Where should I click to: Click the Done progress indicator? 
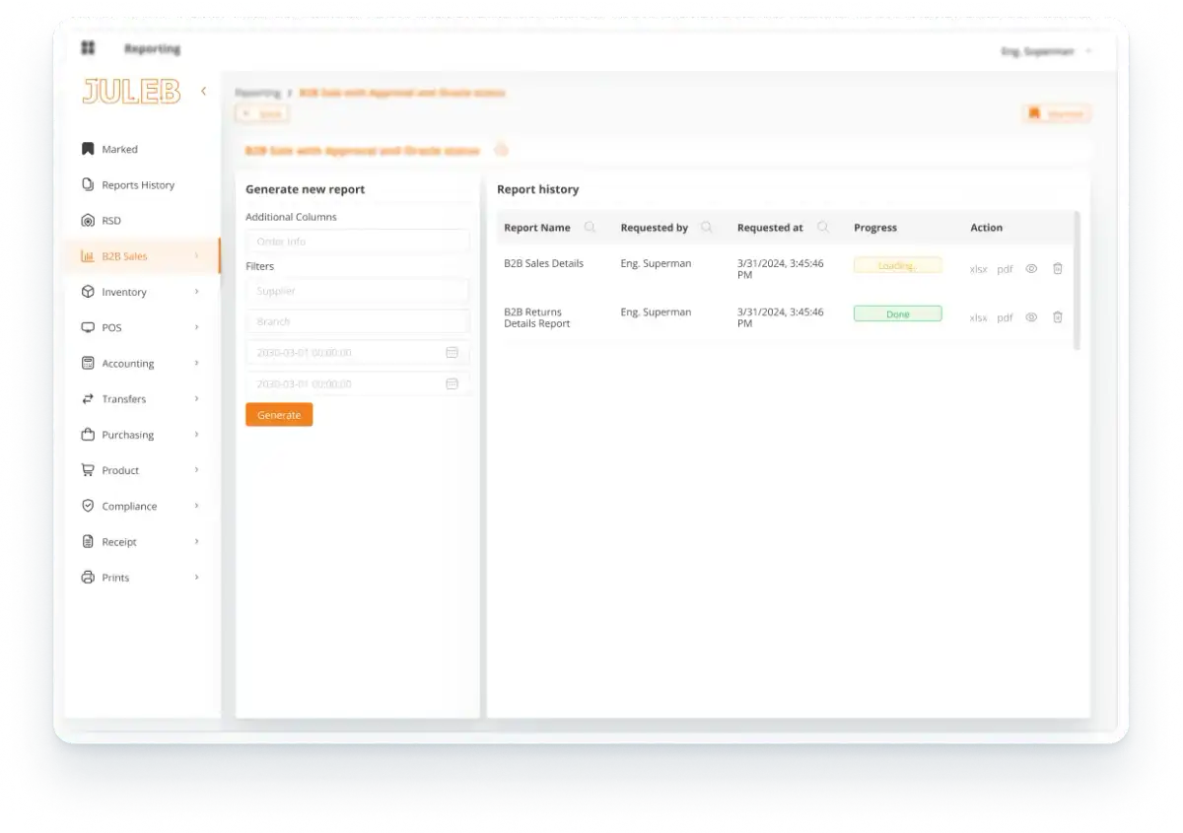click(897, 314)
